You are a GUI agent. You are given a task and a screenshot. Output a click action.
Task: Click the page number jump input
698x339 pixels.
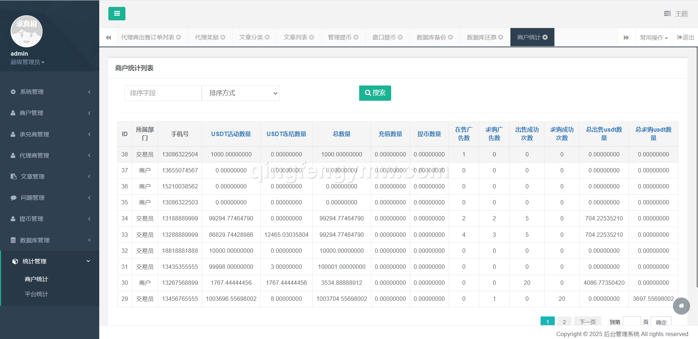pos(632,322)
